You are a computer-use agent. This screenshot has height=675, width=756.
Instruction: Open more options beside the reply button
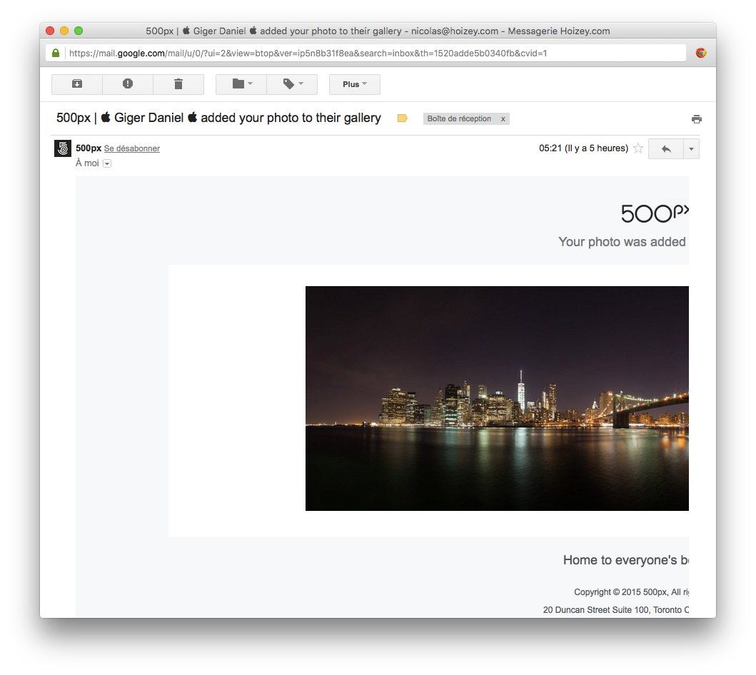pos(690,149)
